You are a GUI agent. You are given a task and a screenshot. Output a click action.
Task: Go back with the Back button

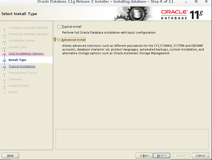click(x=144, y=155)
